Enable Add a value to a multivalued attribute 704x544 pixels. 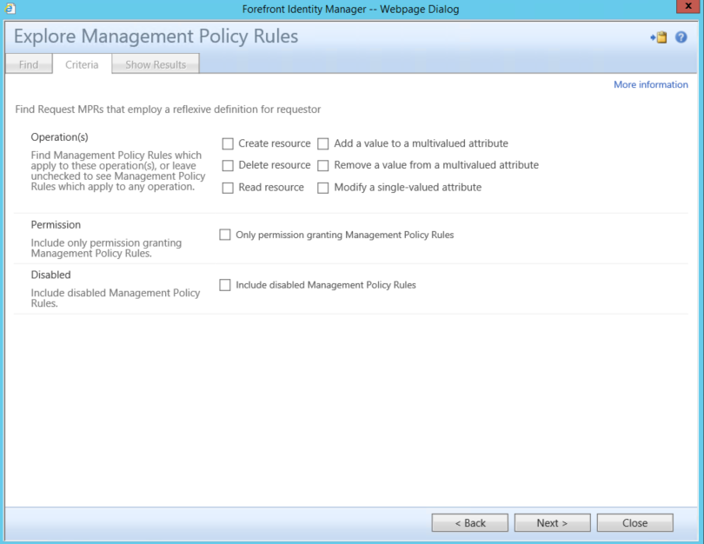[322, 143]
